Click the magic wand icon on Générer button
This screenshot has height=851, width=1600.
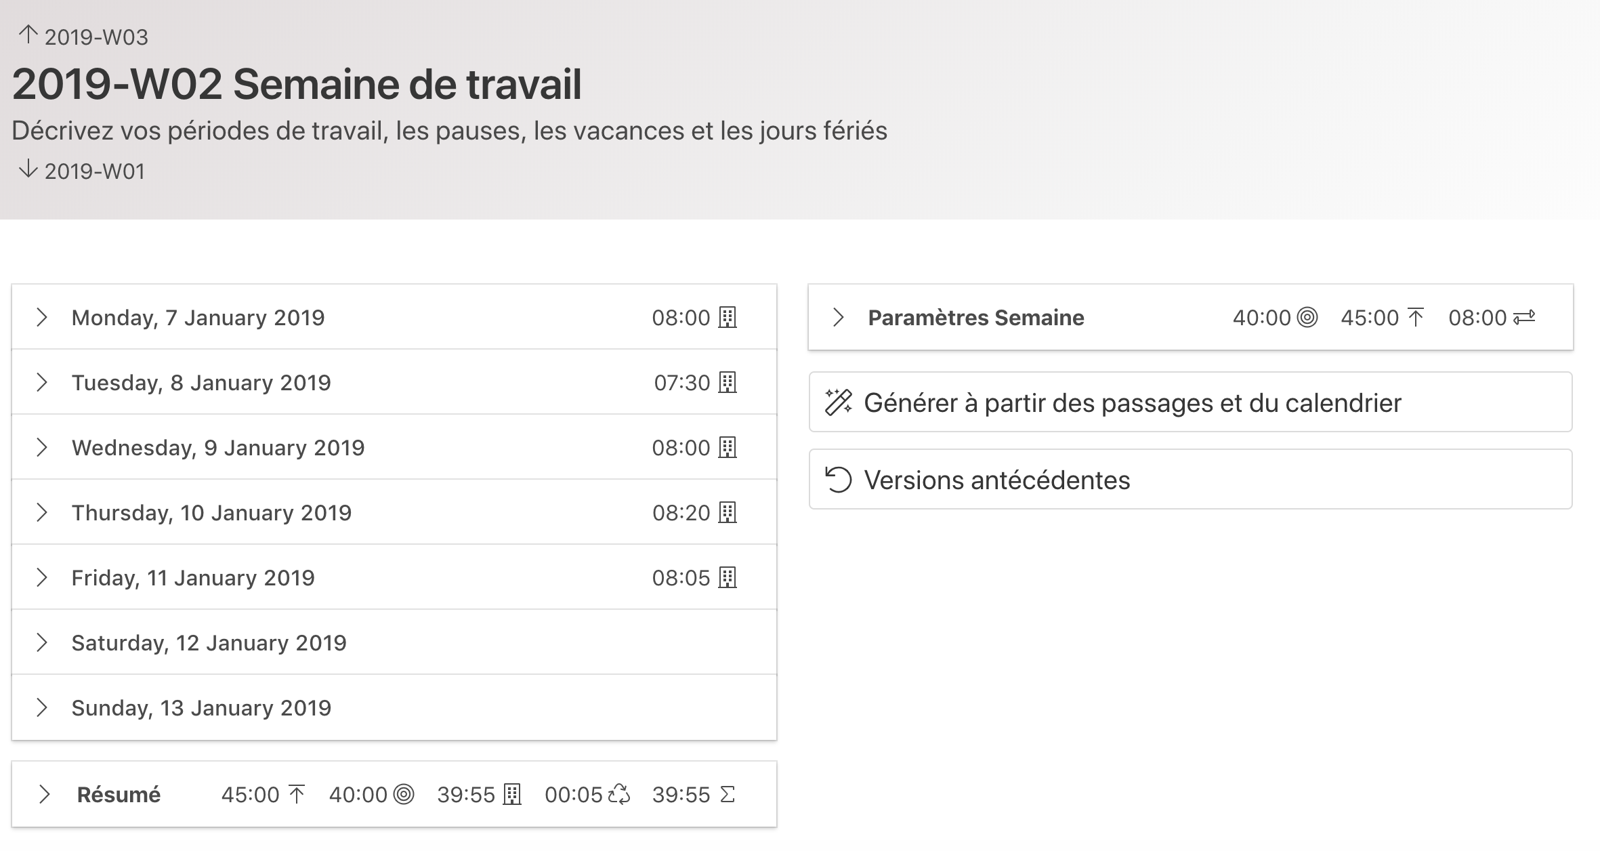coord(838,402)
